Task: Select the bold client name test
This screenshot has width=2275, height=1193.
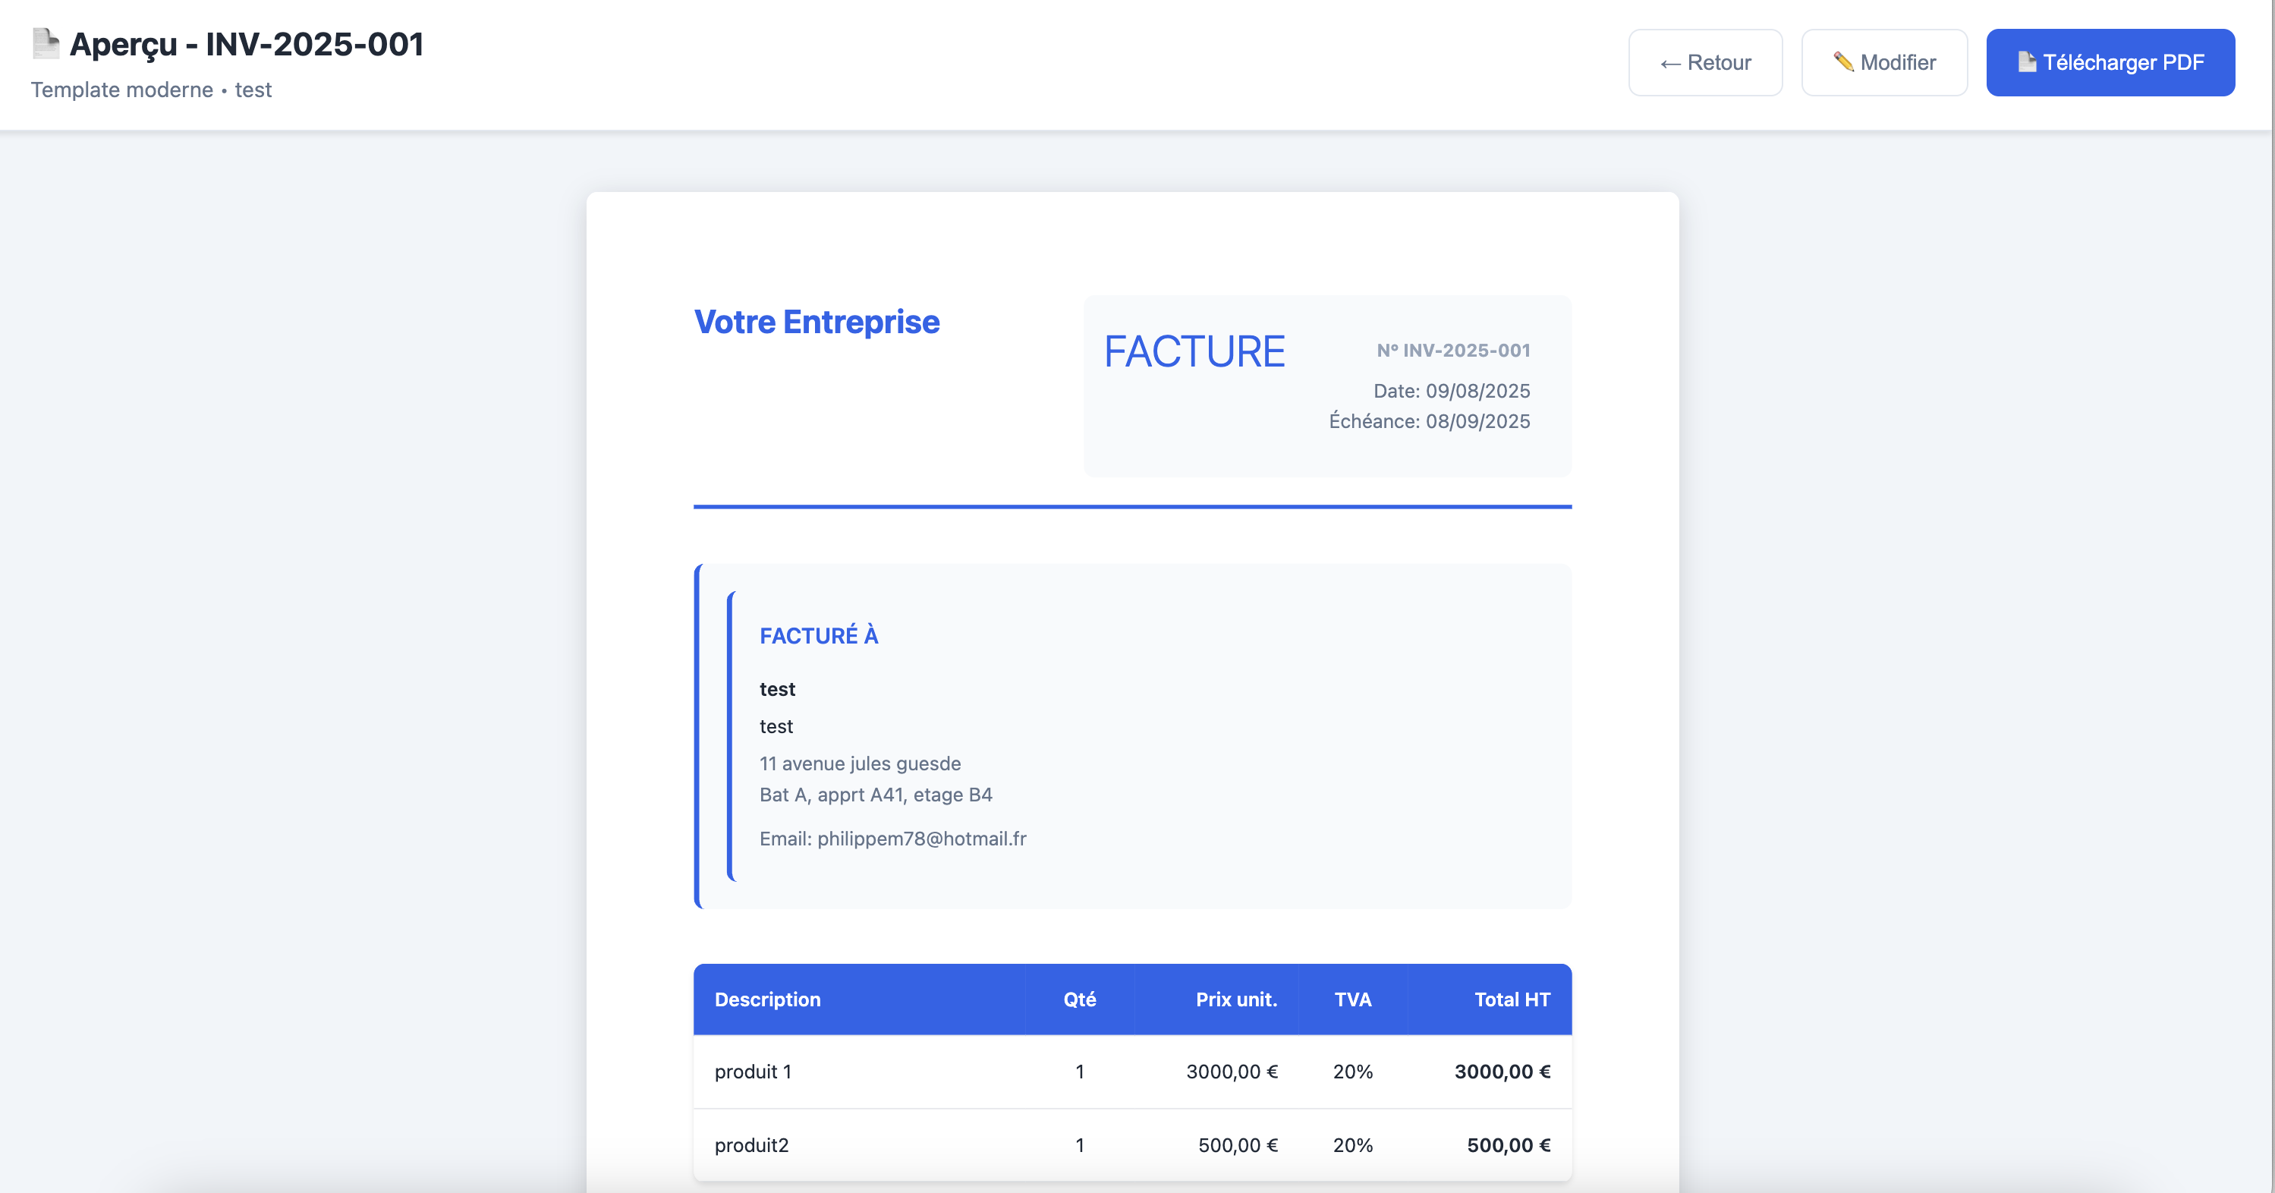Action: pyautogui.click(x=777, y=690)
